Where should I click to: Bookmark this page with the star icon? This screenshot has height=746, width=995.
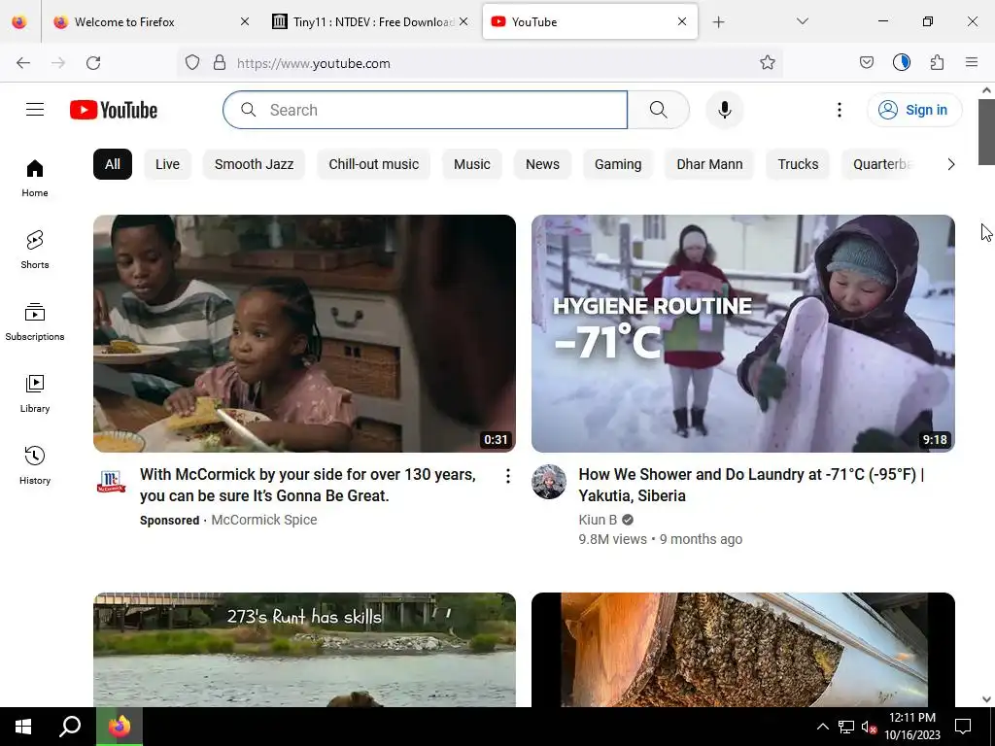(768, 63)
